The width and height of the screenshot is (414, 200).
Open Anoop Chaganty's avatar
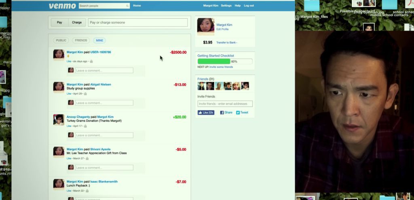pyautogui.click(x=59, y=120)
